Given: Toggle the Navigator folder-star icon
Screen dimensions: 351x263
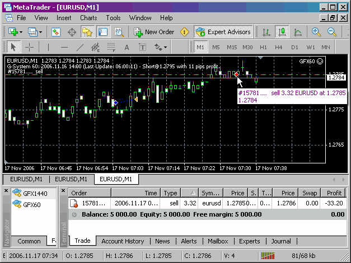Looking at the screenshot, I should click(x=87, y=32).
